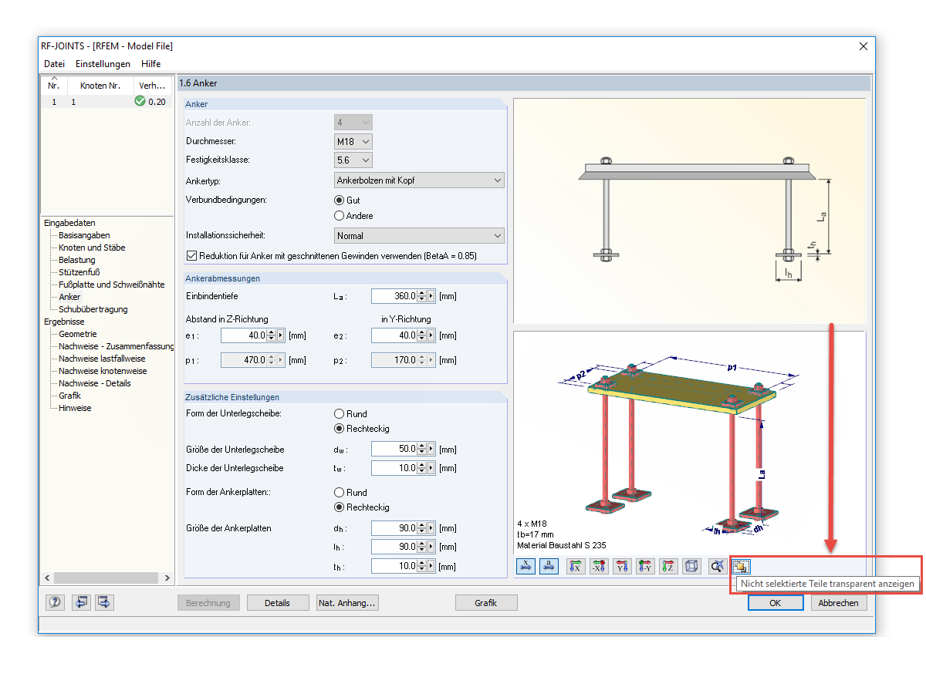Click navigator horizontal scrollbar right arrow

tap(167, 578)
